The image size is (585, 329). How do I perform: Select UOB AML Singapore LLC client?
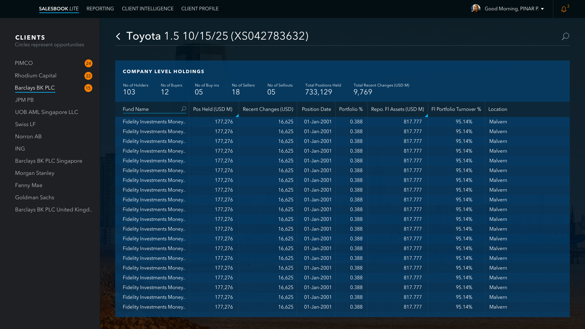[x=47, y=112]
